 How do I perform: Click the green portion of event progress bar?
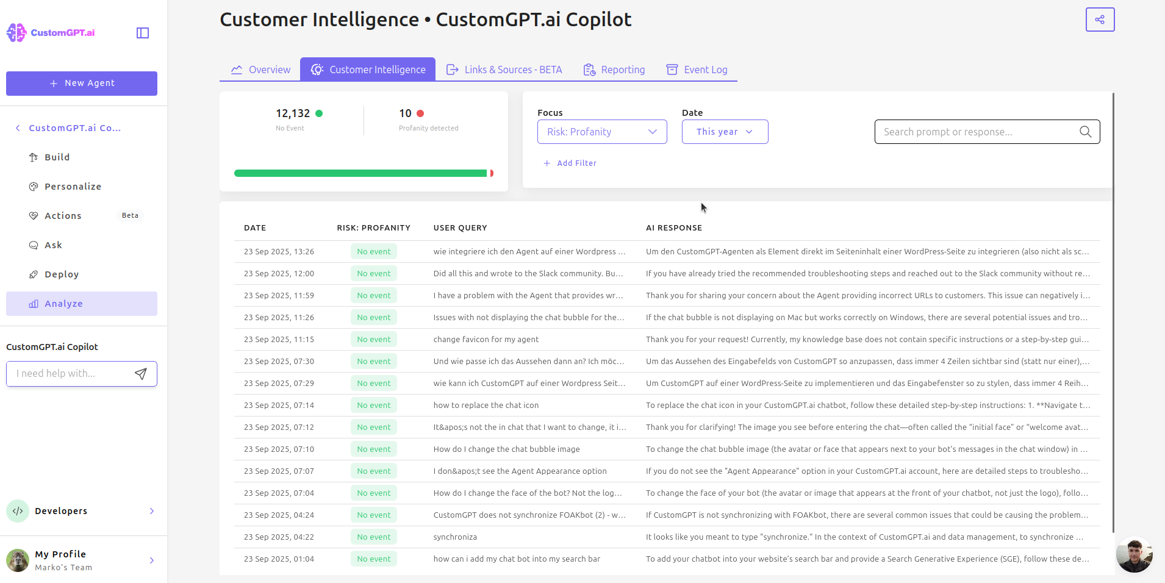[360, 173]
